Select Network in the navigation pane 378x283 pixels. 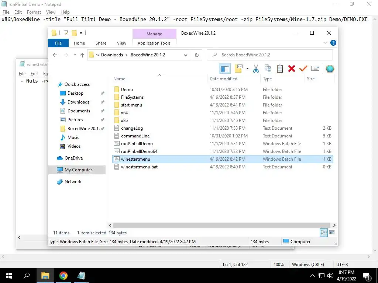73,182
